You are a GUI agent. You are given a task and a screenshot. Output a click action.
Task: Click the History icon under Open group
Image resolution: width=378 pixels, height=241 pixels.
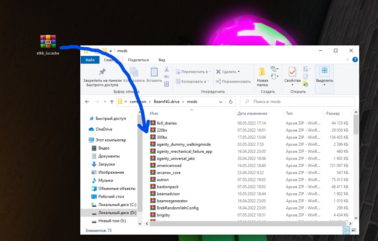(x=306, y=84)
